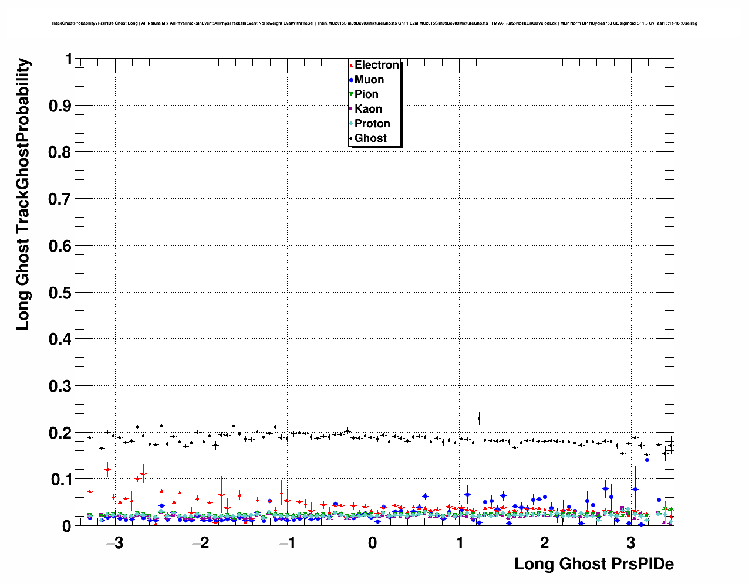Click the purple square Kaon marker in legend
The height and width of the screenshot is (584, 749).
point(351,109)
